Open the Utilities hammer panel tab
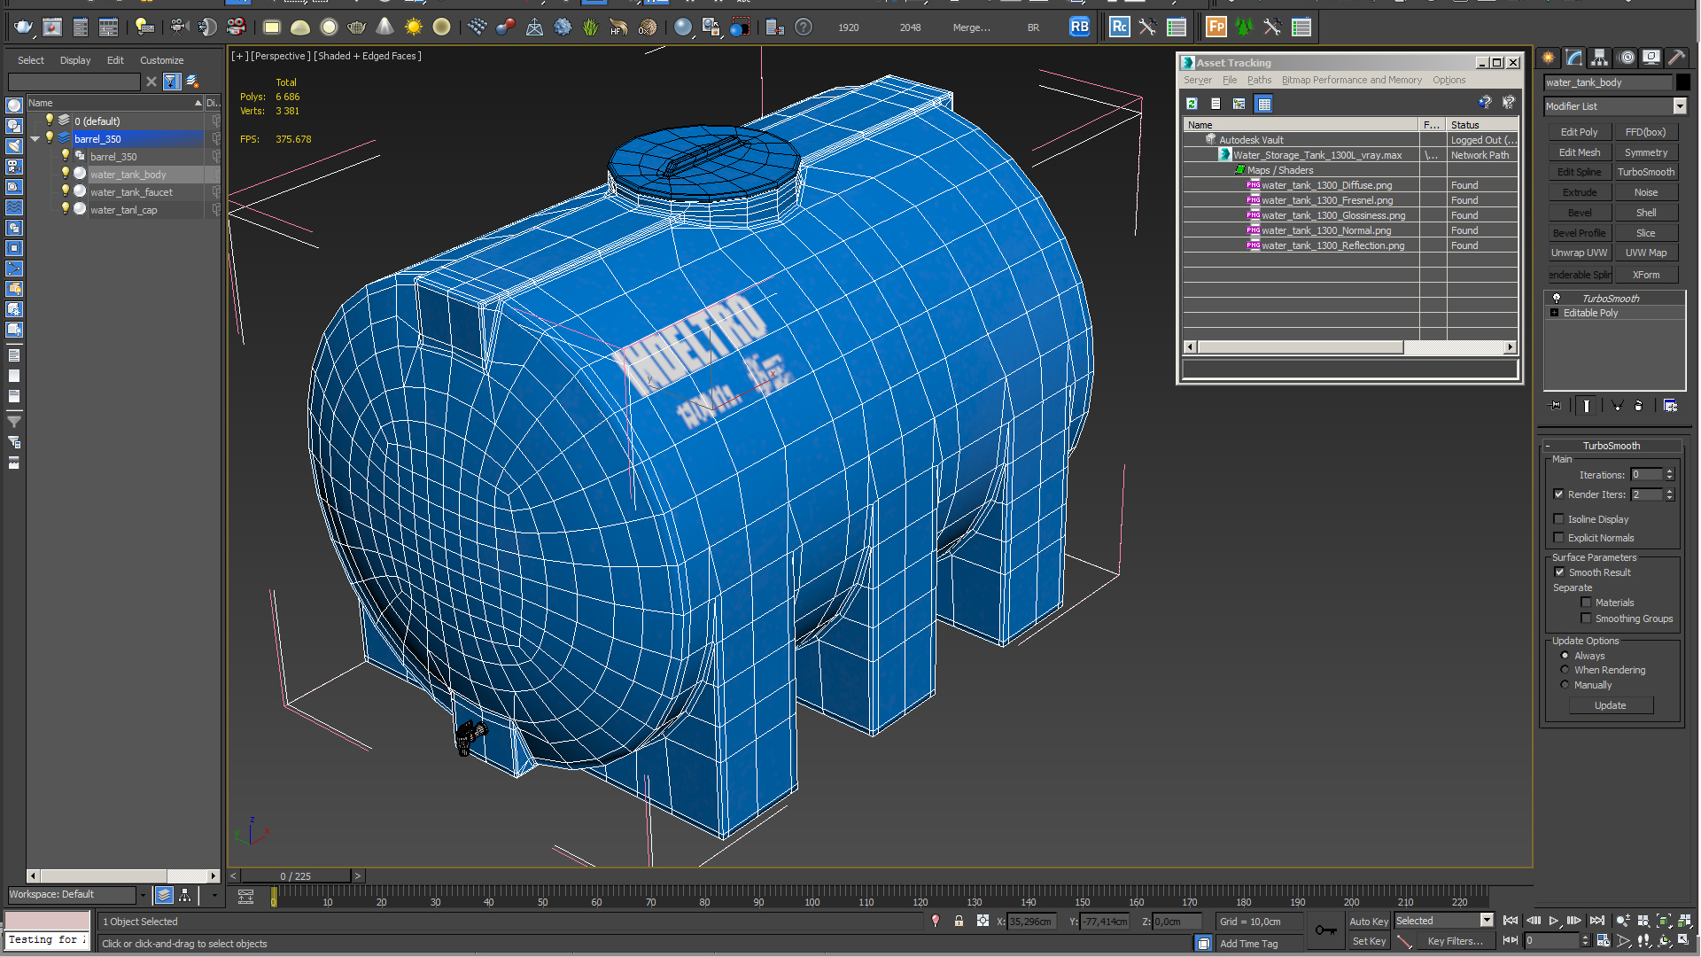Image resolution: width=1701 pixels, height=957 pixels. (x=1677, y=58)
